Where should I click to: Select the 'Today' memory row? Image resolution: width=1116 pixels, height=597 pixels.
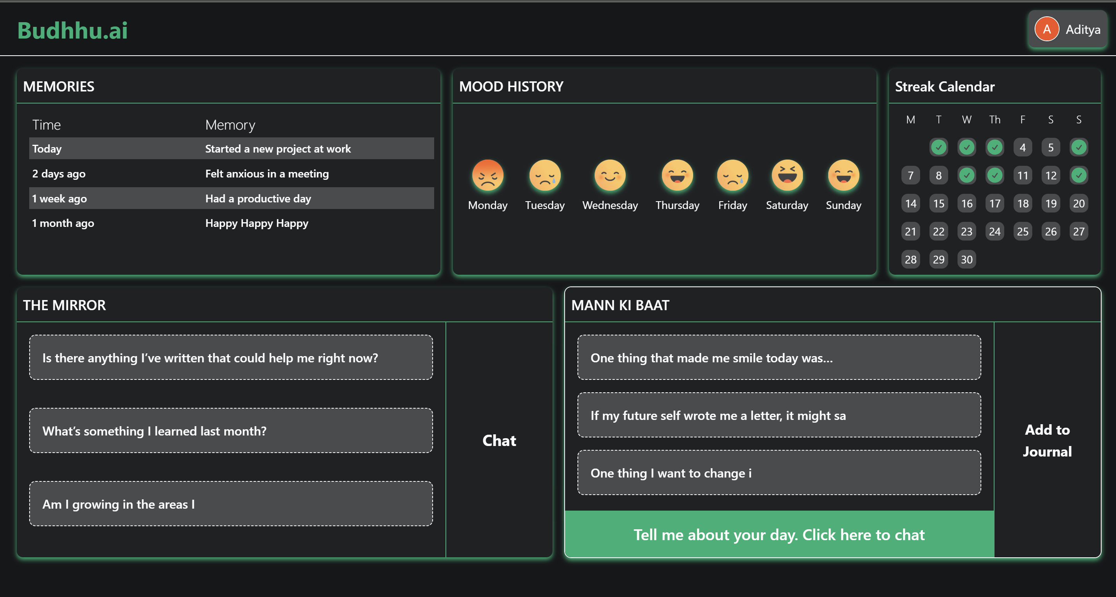(x=231, y=149)
